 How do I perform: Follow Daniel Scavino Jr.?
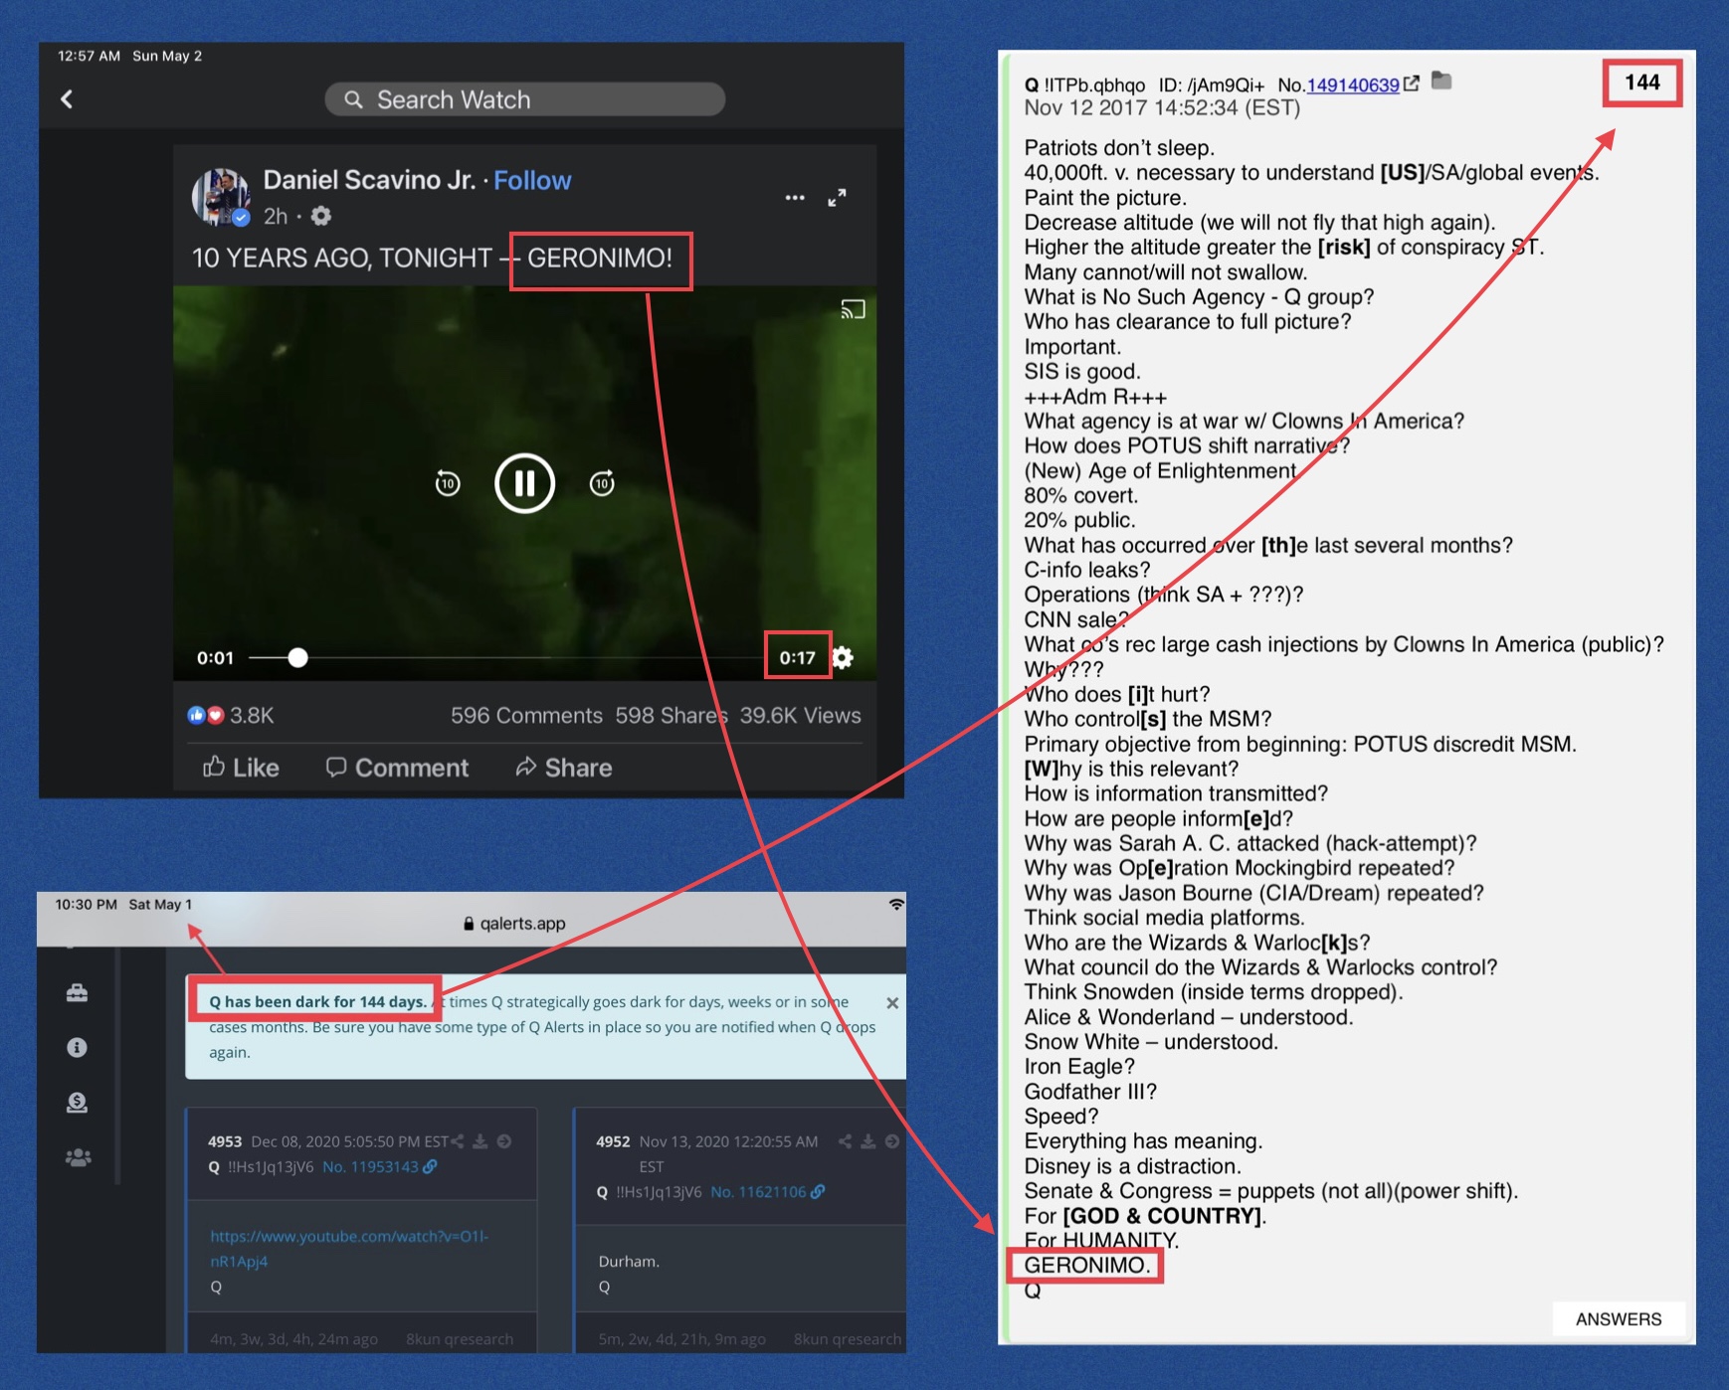pyautogui.click(x=532, y=181)
